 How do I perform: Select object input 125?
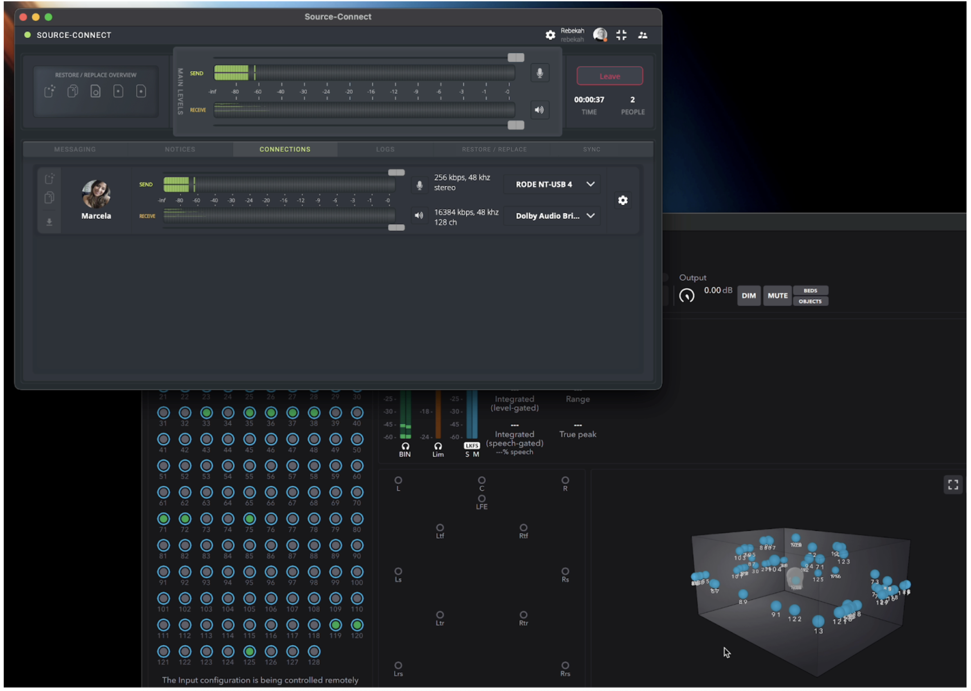(249, 651)
